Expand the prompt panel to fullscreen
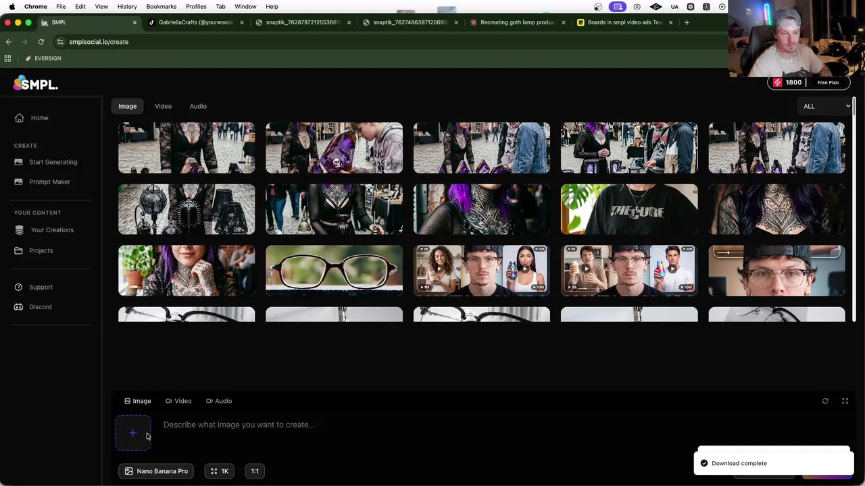The height and width of the screenshot is (486, 865). (845, 401)
